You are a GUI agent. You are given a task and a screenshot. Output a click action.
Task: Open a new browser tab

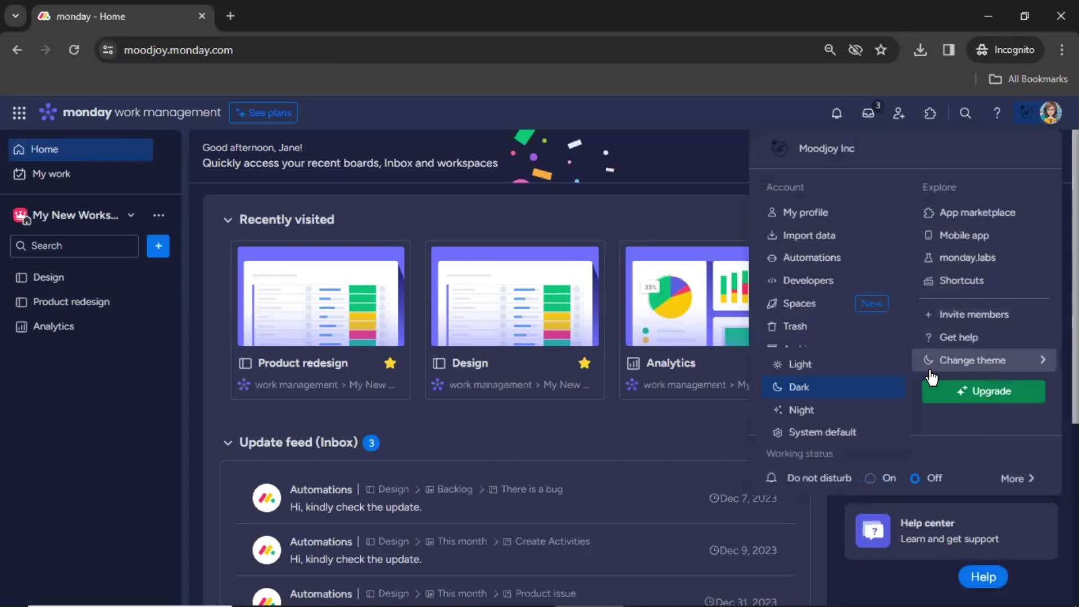pyautogui.click(x=230, y=16)
